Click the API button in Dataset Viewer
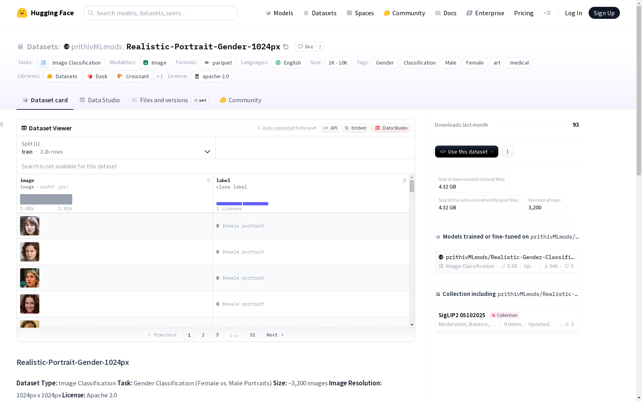 pyautogui.click(x=330, y=128)
